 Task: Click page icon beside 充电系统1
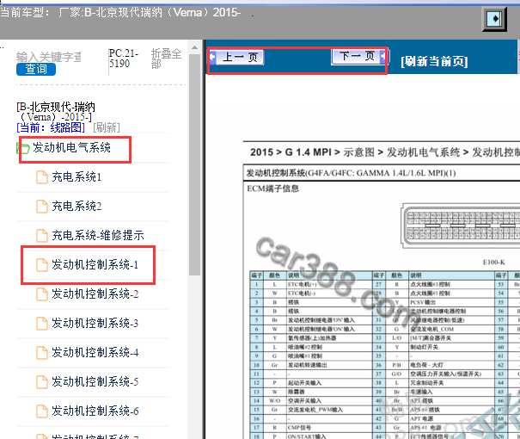42,177
